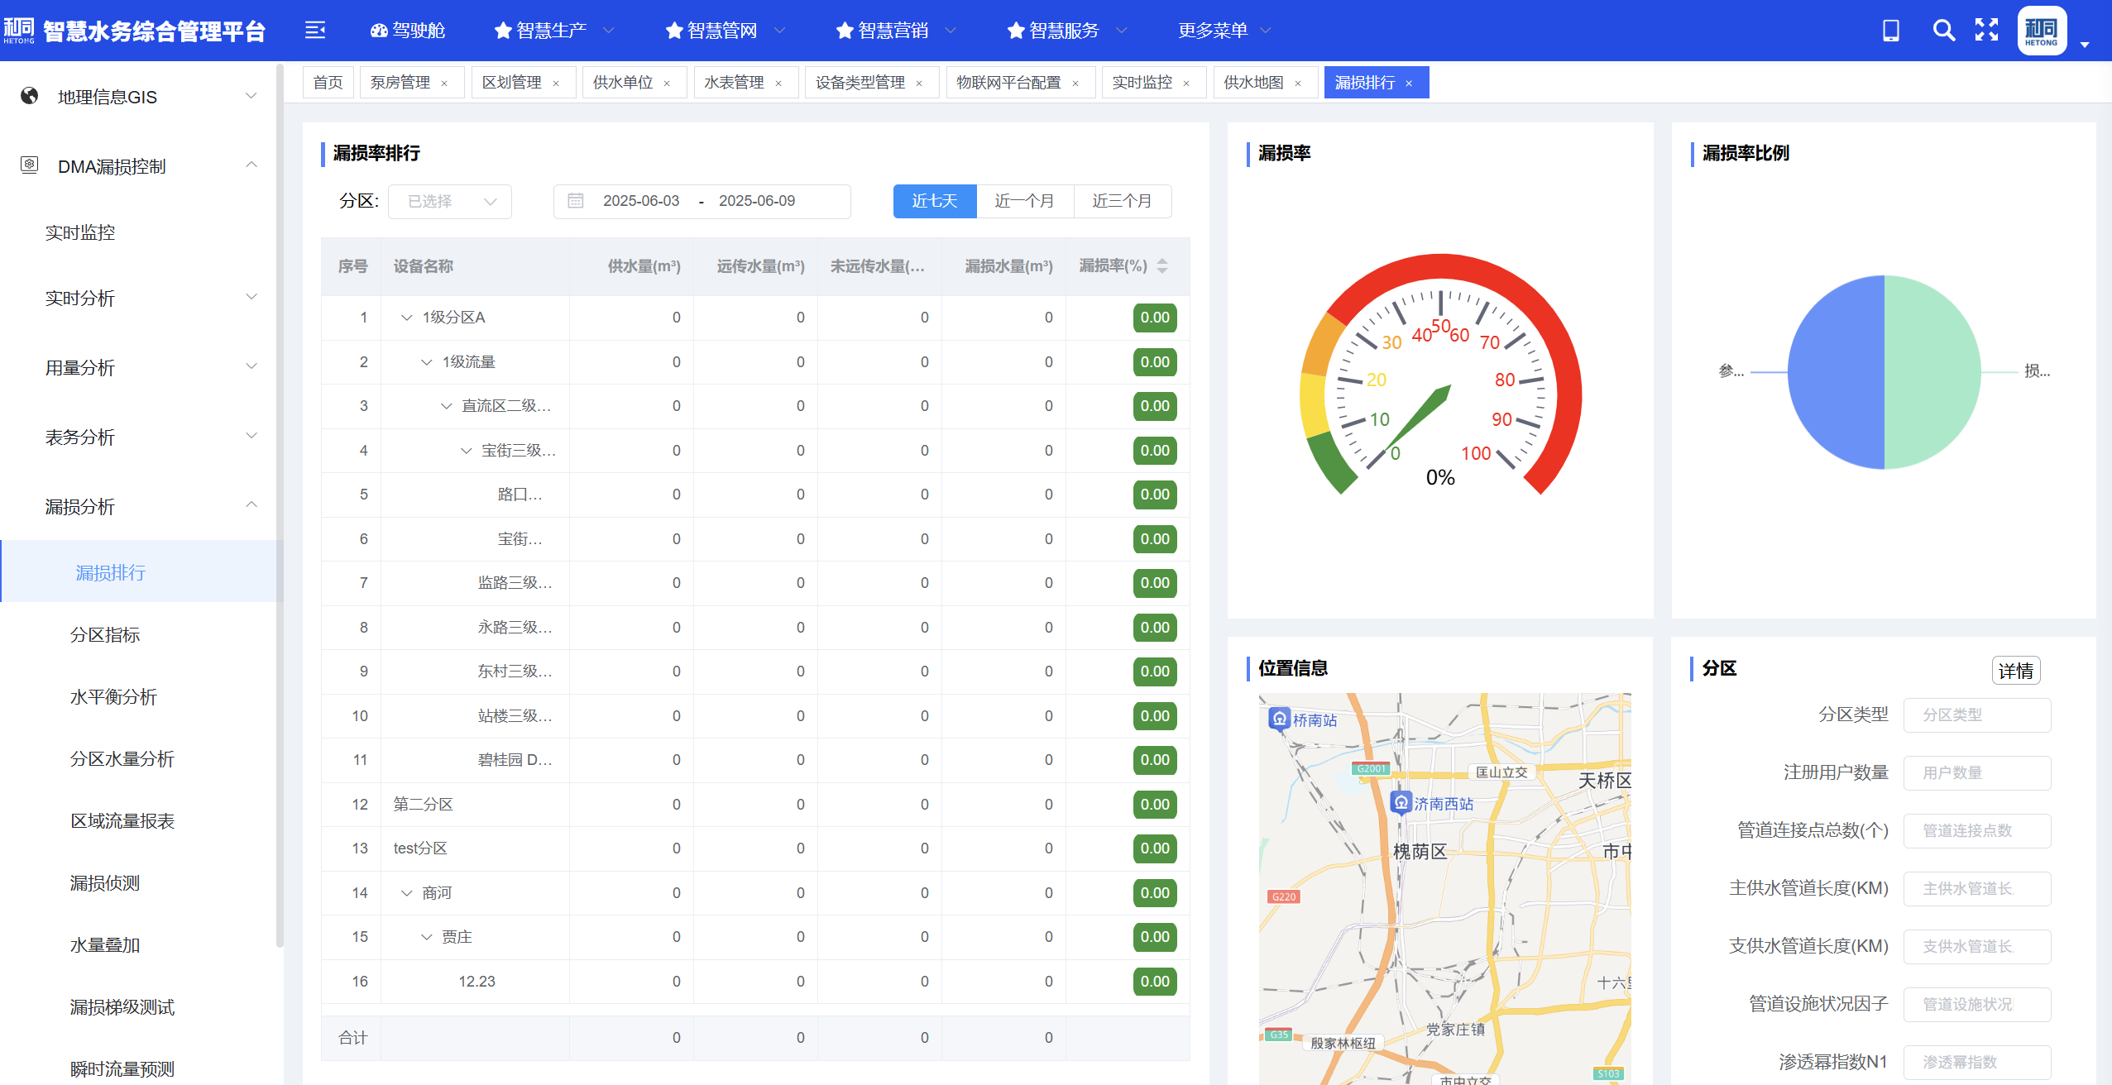Open the calendar icon in date picker
The width and height of the screenshot is (2112, 1085).
pos(577,201)
